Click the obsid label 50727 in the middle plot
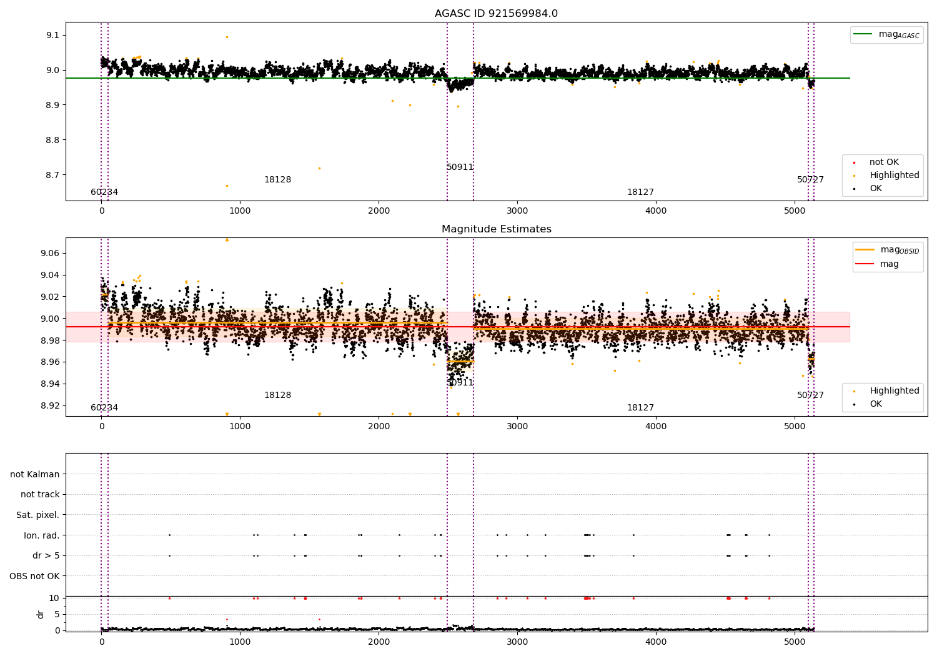937x656 pixels. tap(810, 395)
